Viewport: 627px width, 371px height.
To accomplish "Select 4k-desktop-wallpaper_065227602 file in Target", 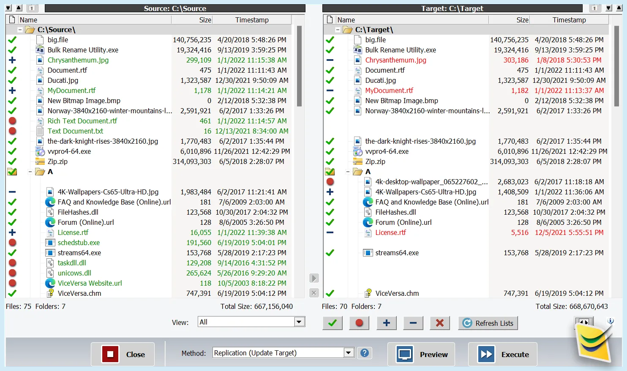I will pos(431,182).
